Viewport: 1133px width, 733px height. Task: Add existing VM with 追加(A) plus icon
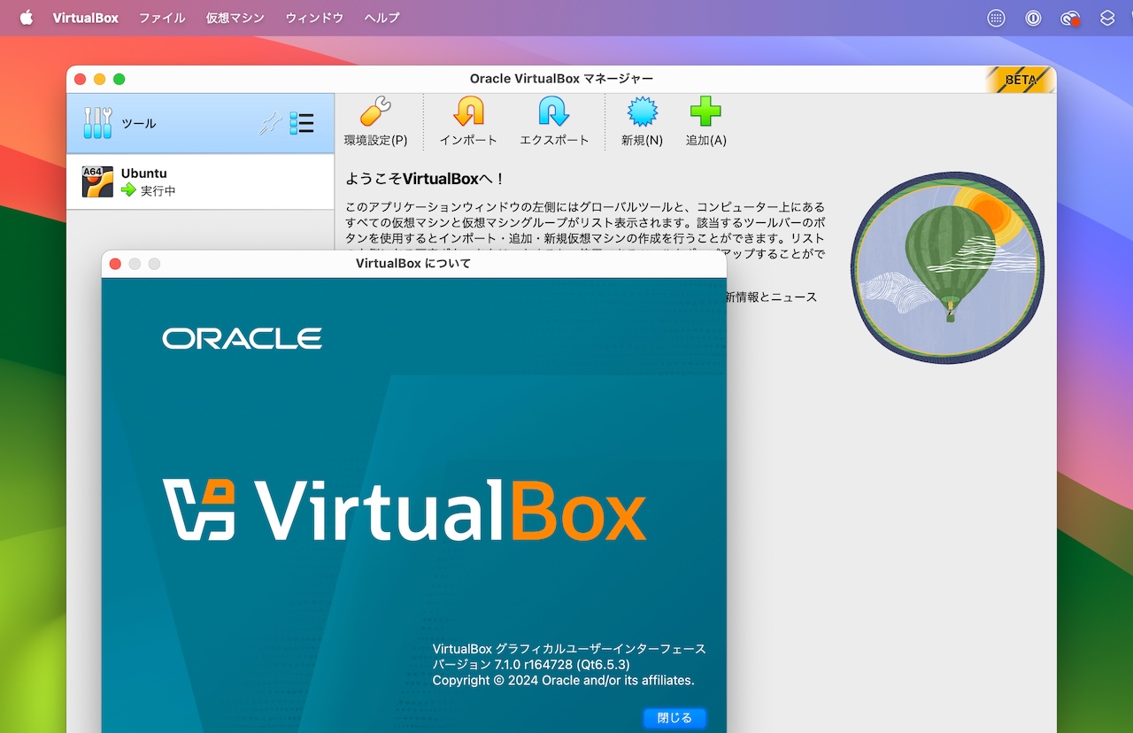click(705, 112)
